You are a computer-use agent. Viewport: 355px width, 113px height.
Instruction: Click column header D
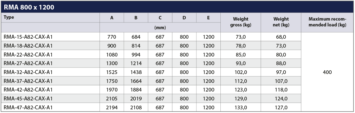point(184,18)
